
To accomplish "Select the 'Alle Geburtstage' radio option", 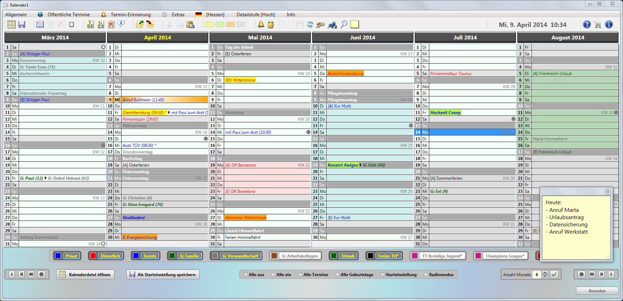I will click(x=337, y=275).
